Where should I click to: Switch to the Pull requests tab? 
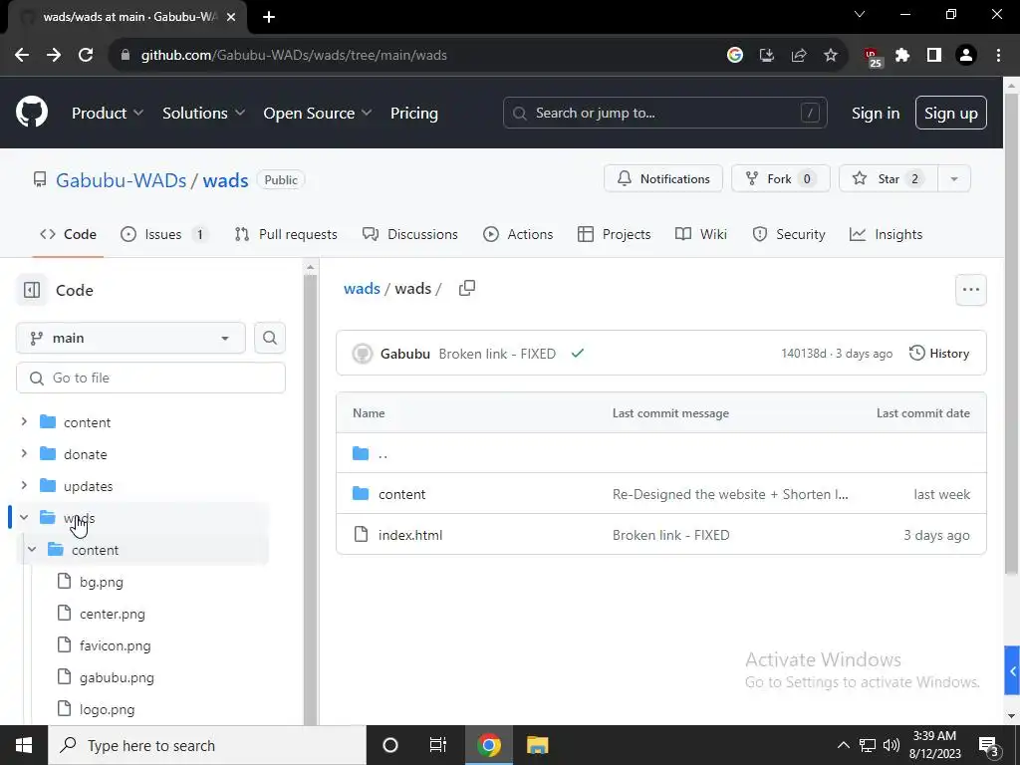(286, 234)
